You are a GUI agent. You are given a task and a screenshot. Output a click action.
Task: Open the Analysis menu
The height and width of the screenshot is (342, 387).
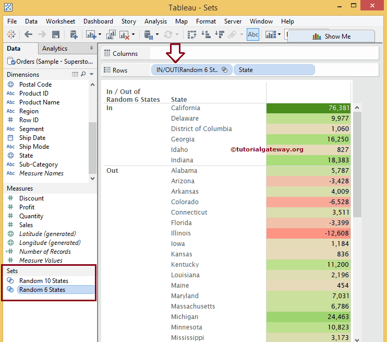155,21
